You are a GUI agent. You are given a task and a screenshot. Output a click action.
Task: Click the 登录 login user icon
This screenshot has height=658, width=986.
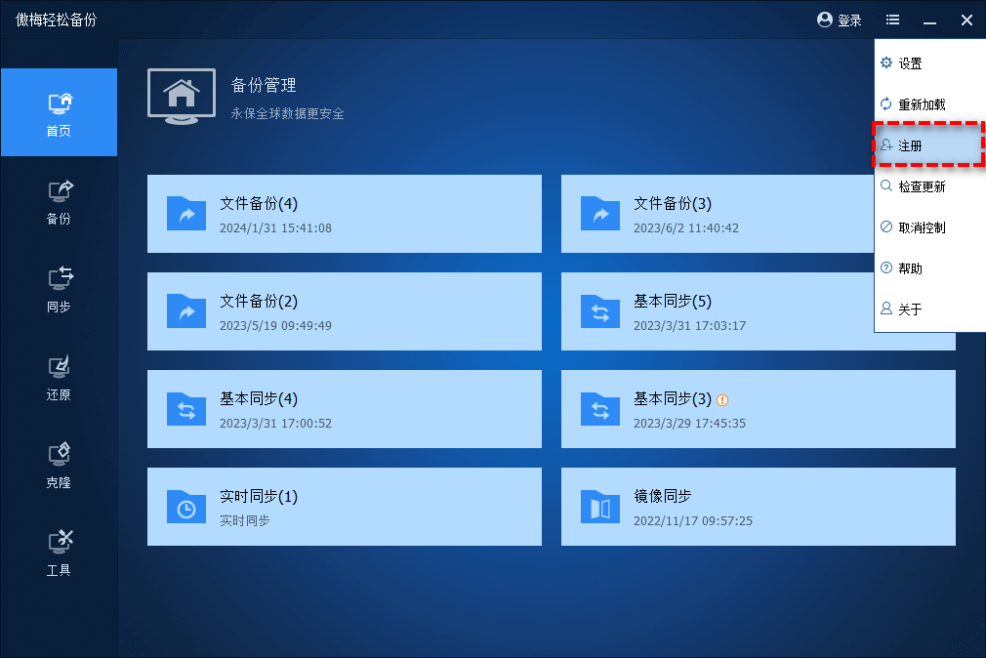(x=825, y=20)
